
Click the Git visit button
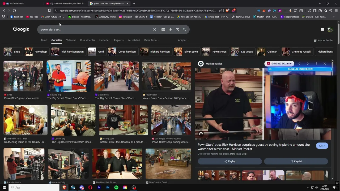[322, 146]
